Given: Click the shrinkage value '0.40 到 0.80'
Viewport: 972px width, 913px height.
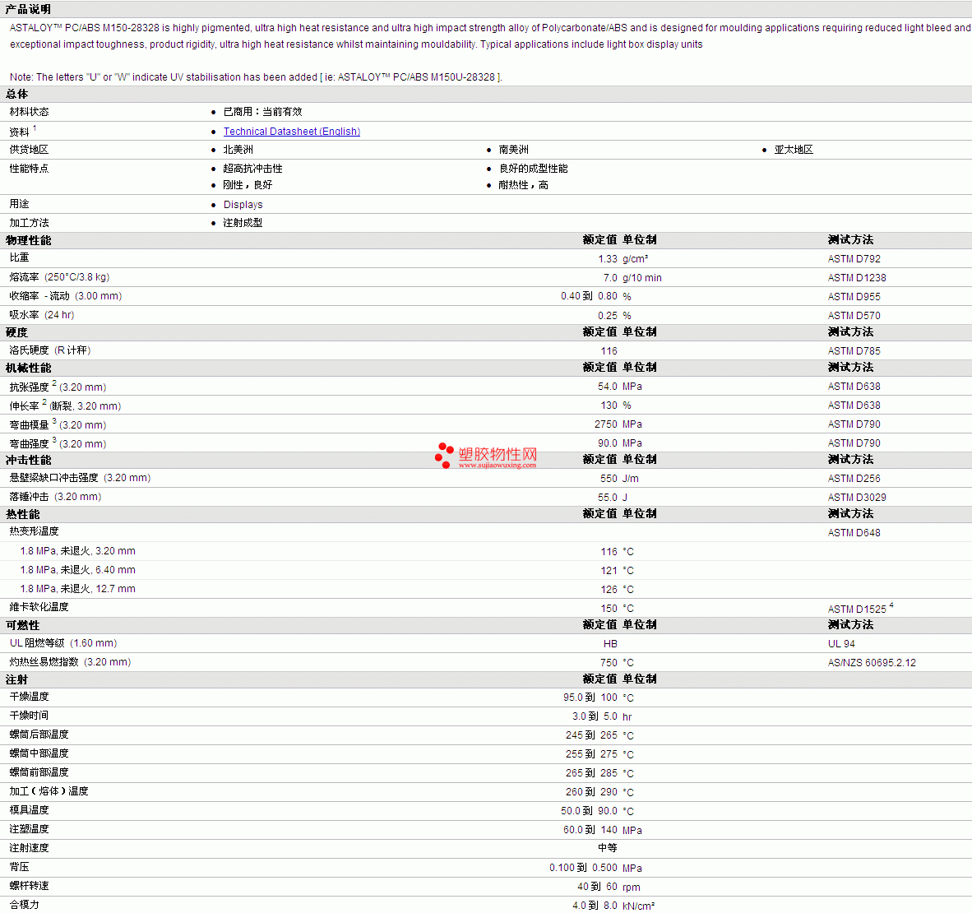Looking at the screenshot, I should pyautogui.click(x=589, y=296).
